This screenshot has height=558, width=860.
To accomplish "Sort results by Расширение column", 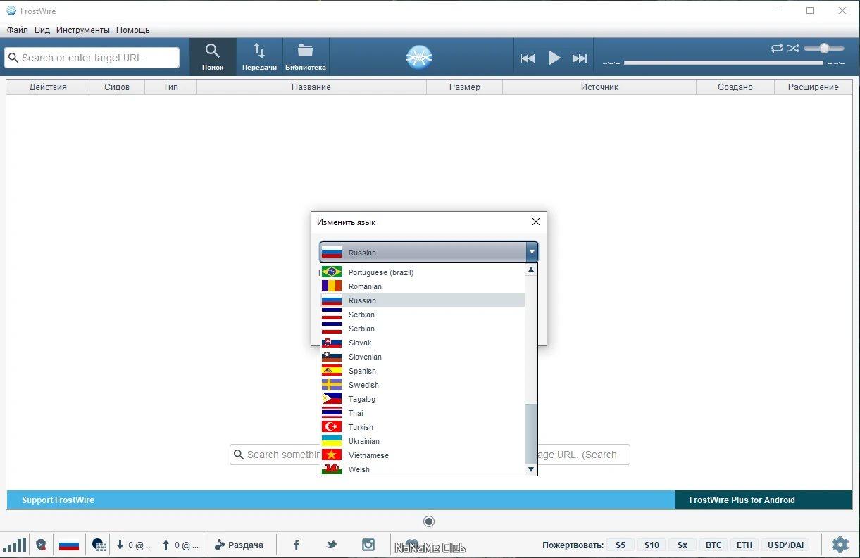I will pyautogui.click(x=814, y=87).
